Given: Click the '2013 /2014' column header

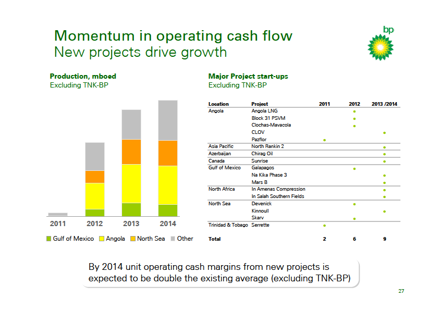Looking at the screenshot, I should [x=384, y=104].
